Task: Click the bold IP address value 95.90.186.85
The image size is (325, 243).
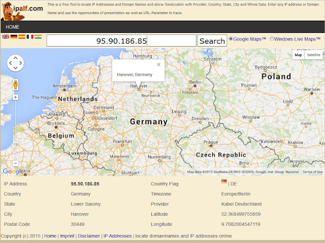Action: tap(85, 184)
